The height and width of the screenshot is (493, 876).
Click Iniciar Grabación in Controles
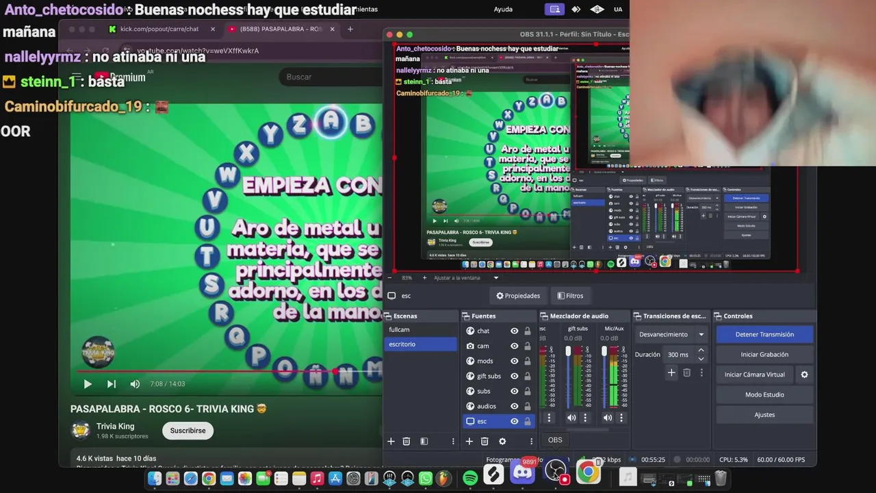click(x=764, y=354)
